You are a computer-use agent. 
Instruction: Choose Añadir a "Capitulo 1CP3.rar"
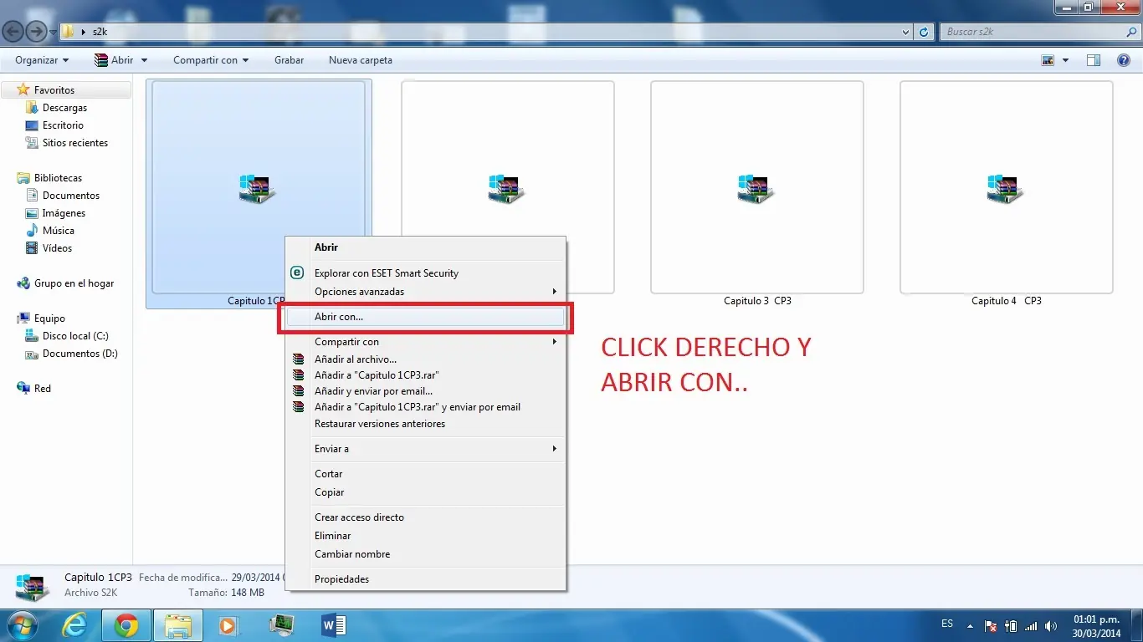(x=426, y=375)
